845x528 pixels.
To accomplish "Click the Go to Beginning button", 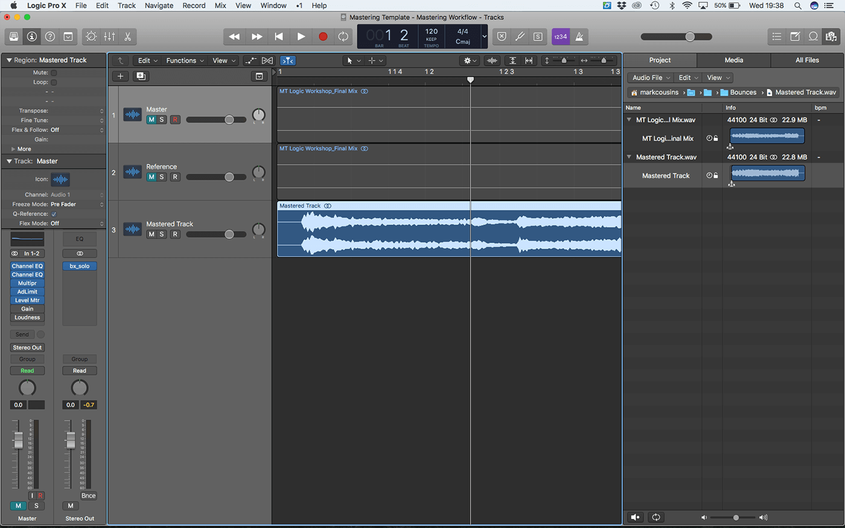I will (x=279, y=37).
